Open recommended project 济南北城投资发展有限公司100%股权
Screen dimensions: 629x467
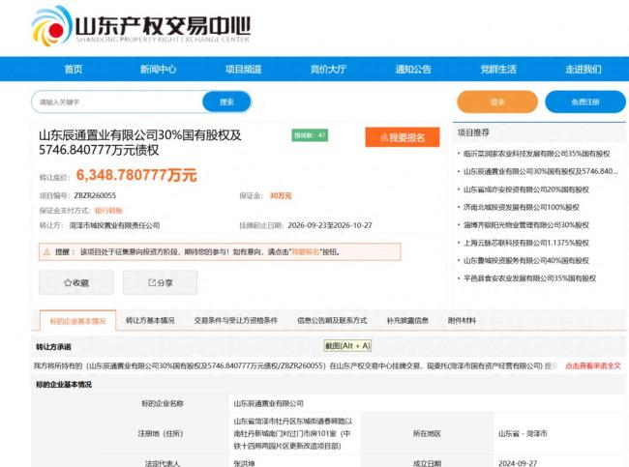[x=522, y=207]
